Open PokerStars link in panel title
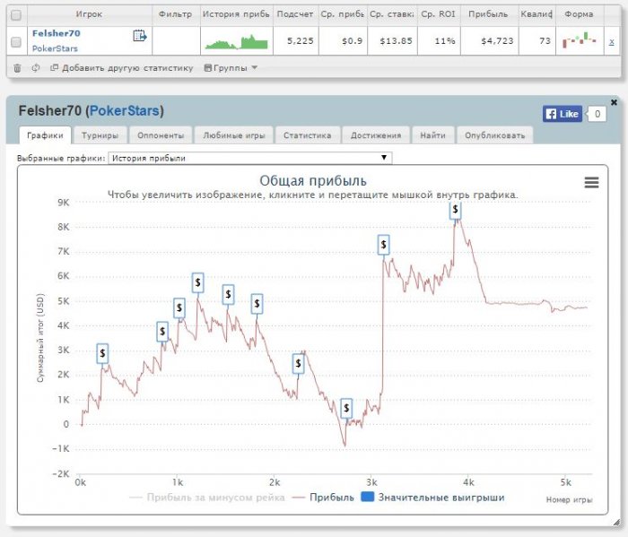This screenshot has width=628, height=537. pos(125,111)
